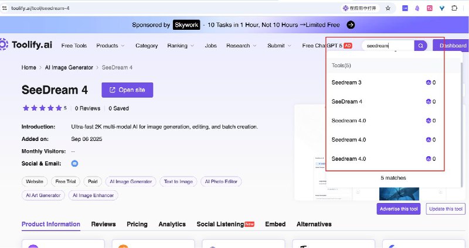Click Advertise this tool button
This screenshot has width=469, height=248.
(x=399, y=209)
